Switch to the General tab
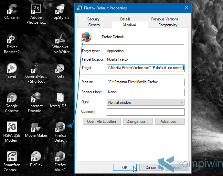 pyautogui.click(x=94, y=25)
